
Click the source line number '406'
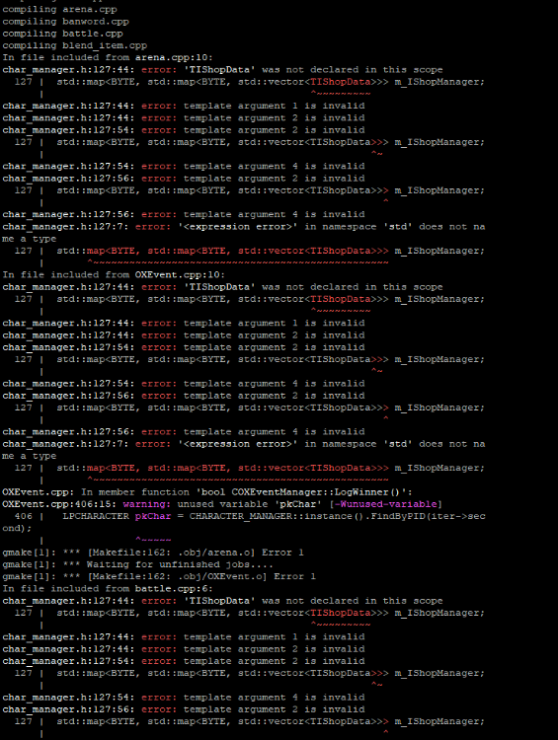(24, 516)
